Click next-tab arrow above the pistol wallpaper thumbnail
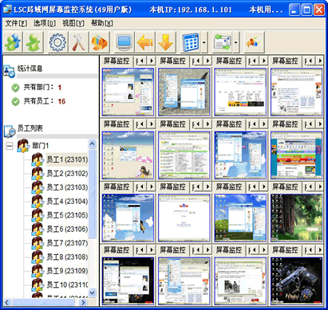Screen dimensions: 328x310 click(320, 250)
